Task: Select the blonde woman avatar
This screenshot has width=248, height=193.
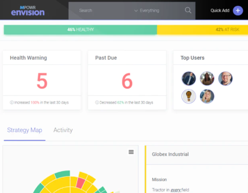Action: coord(207,96)
